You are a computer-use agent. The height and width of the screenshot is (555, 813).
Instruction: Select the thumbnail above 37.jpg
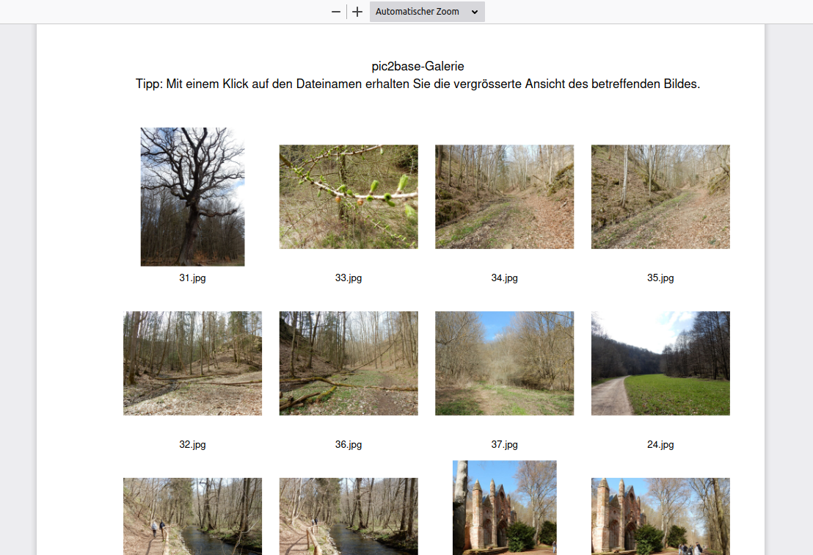click(x=505, y=363)
